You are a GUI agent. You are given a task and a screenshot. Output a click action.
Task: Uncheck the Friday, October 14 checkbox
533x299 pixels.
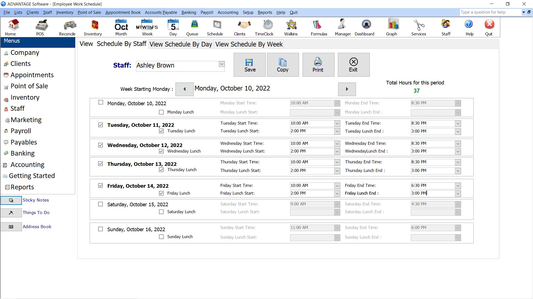[x=100, y=185]
